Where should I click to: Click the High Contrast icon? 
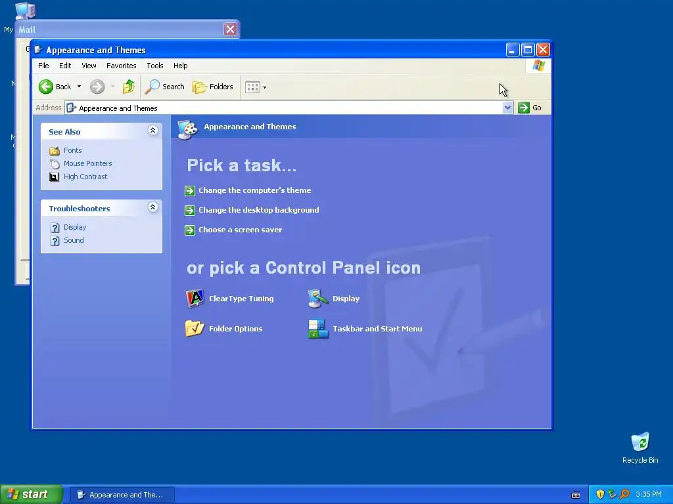54,177
